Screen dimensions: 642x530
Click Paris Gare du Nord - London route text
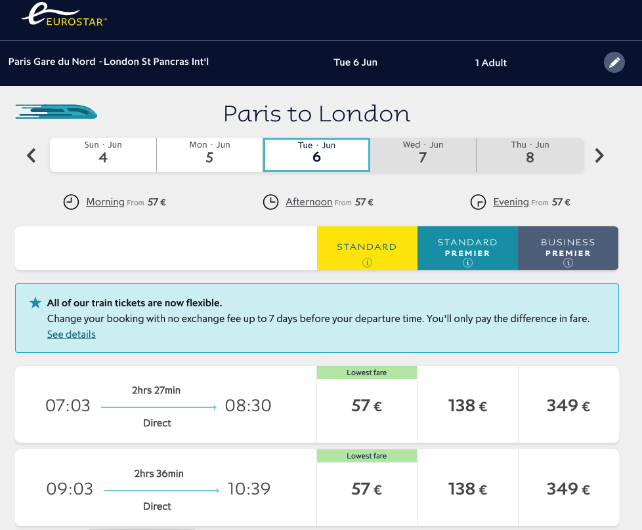[x=108, y=62]
